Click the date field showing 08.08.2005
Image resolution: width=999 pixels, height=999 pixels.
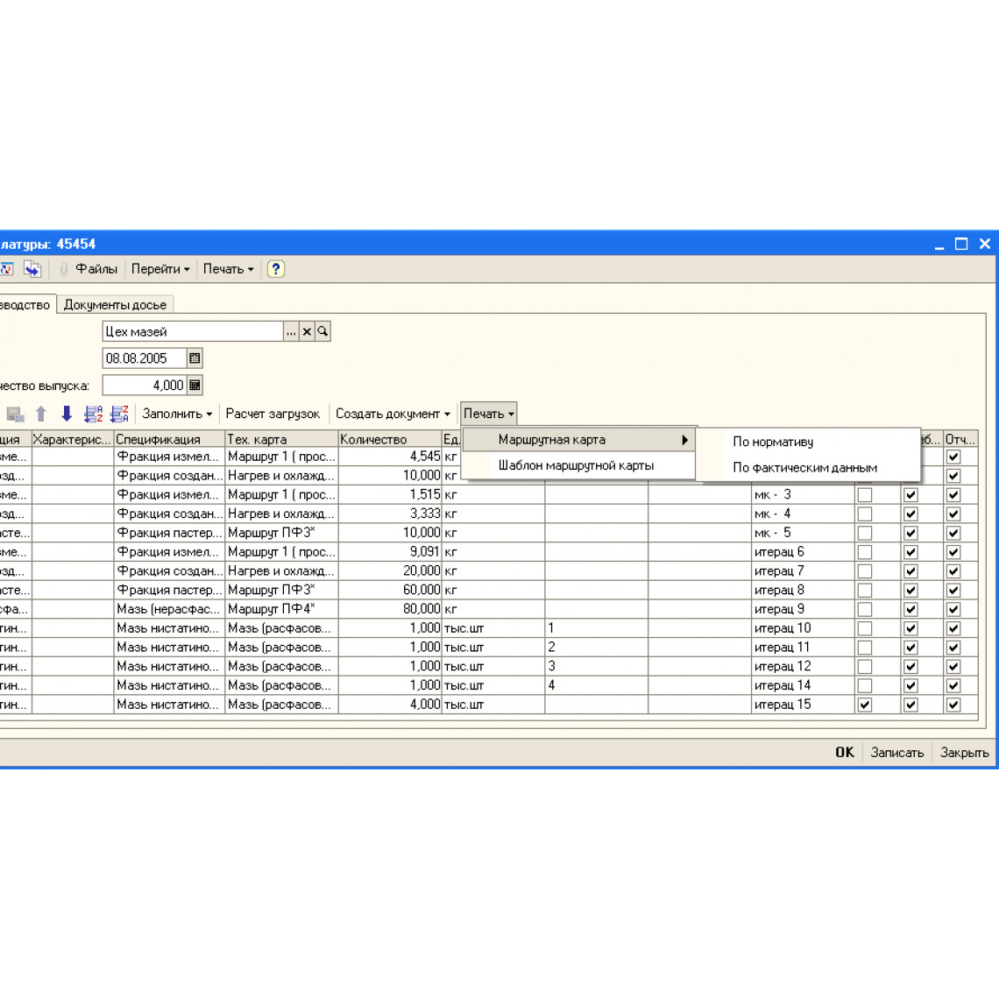point(145,358)
